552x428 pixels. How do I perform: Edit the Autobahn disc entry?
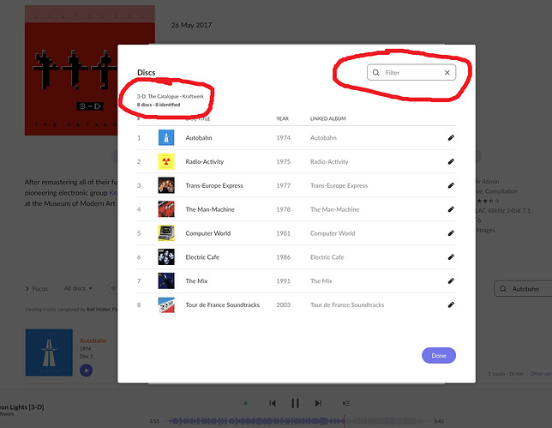451,138
